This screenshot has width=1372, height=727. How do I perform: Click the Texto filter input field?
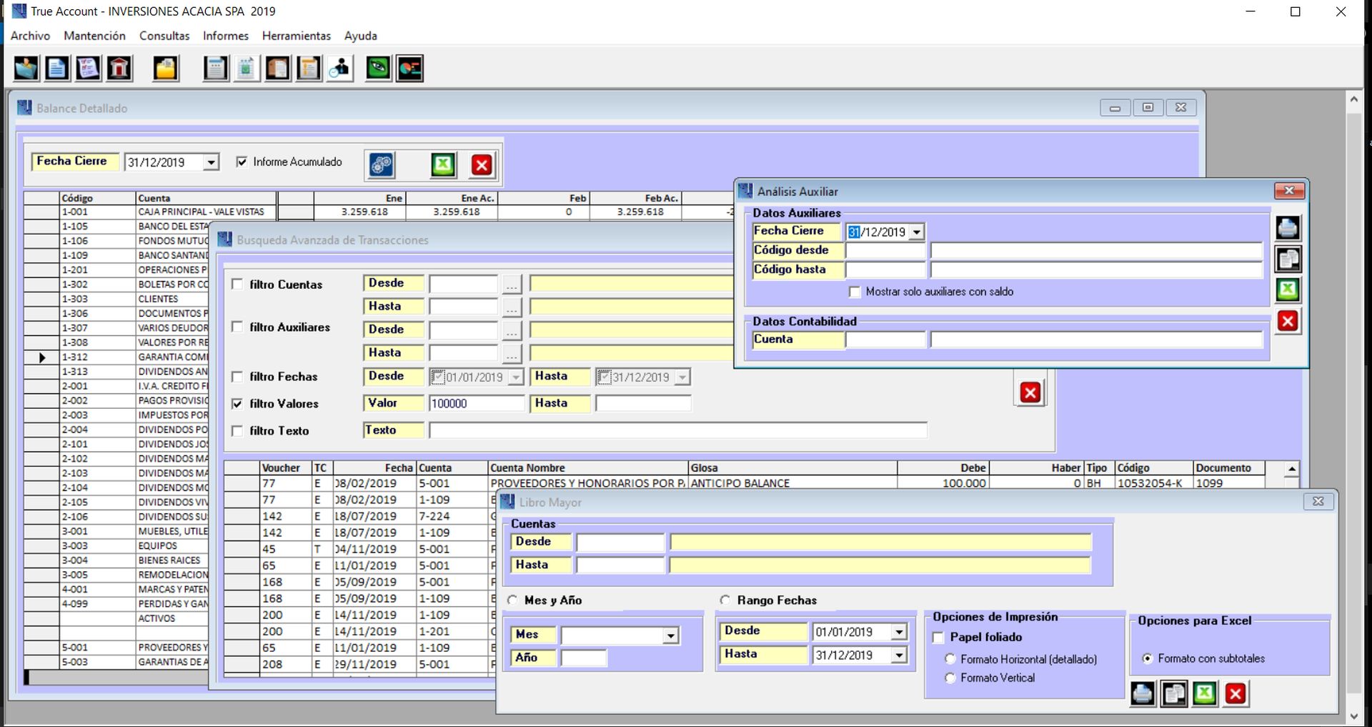coord(677,431)
